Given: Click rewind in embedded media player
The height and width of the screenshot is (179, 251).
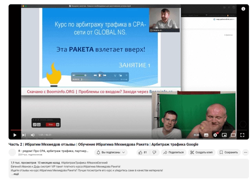Looking at the screenshot, I should (x=95, y=75).
